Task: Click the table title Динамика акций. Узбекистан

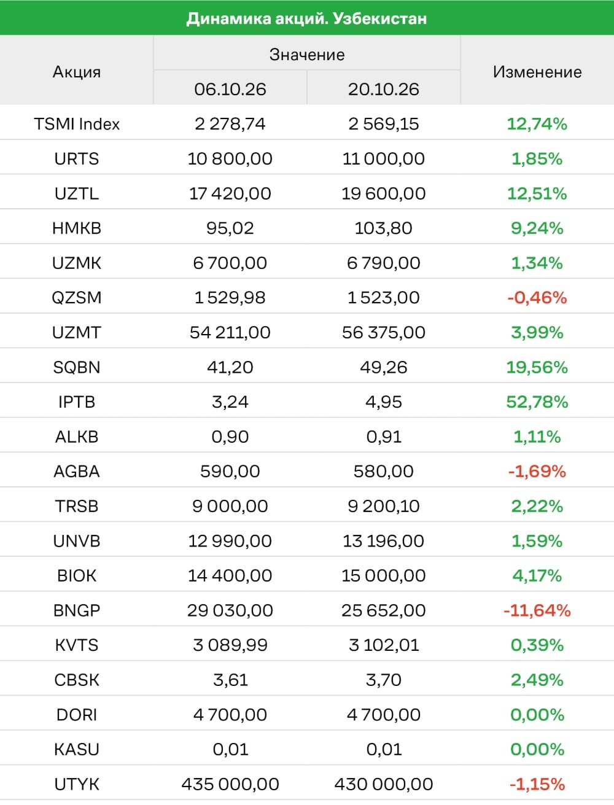Action: [306, 18]
